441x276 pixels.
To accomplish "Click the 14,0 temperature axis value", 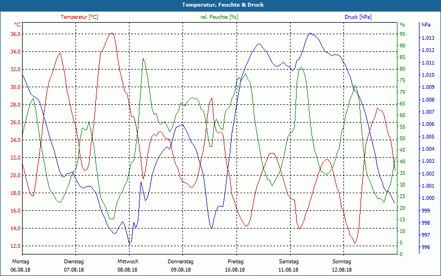I will 15,229.
